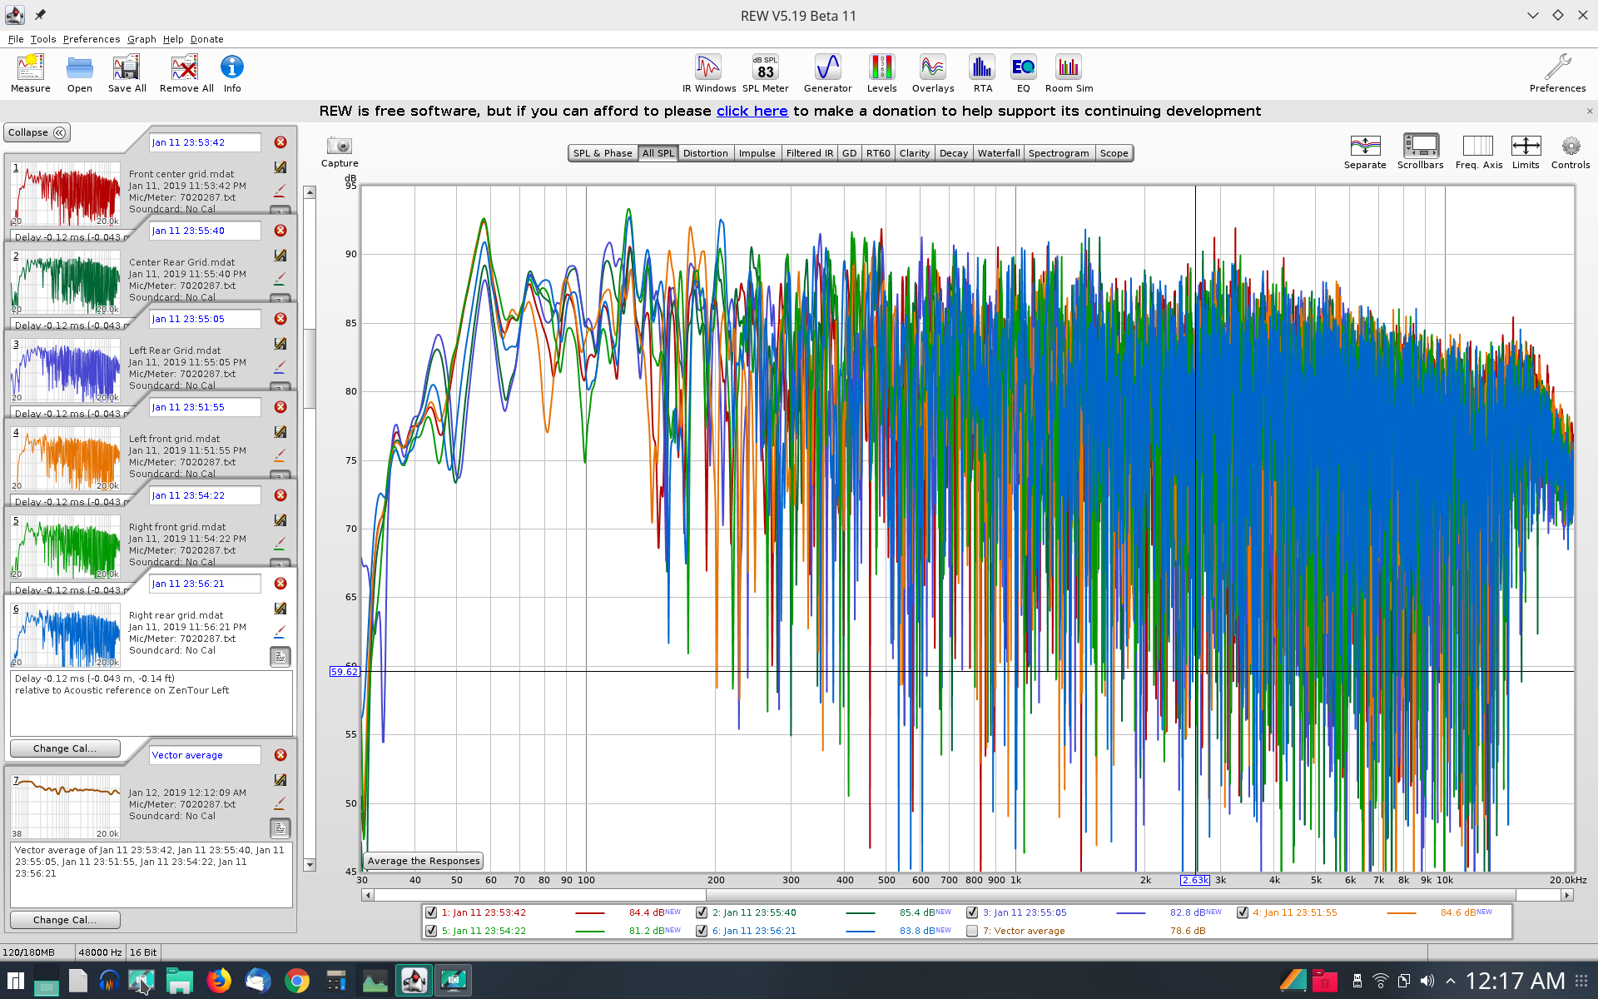The image size is (1598, 999).
Task: Open graph Controls gear
Action: pos(1571,152)
